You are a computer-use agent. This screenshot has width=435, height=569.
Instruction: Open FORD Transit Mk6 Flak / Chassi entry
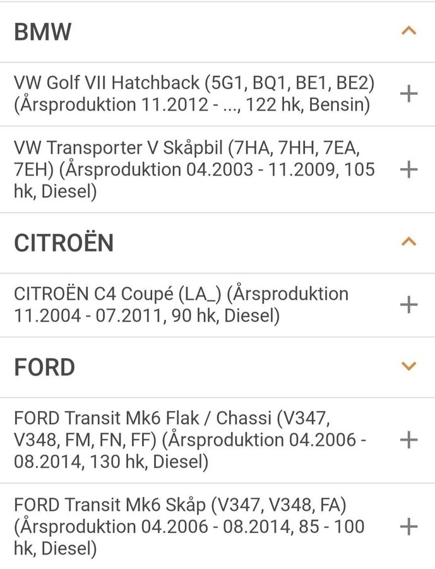coord(217,440)
